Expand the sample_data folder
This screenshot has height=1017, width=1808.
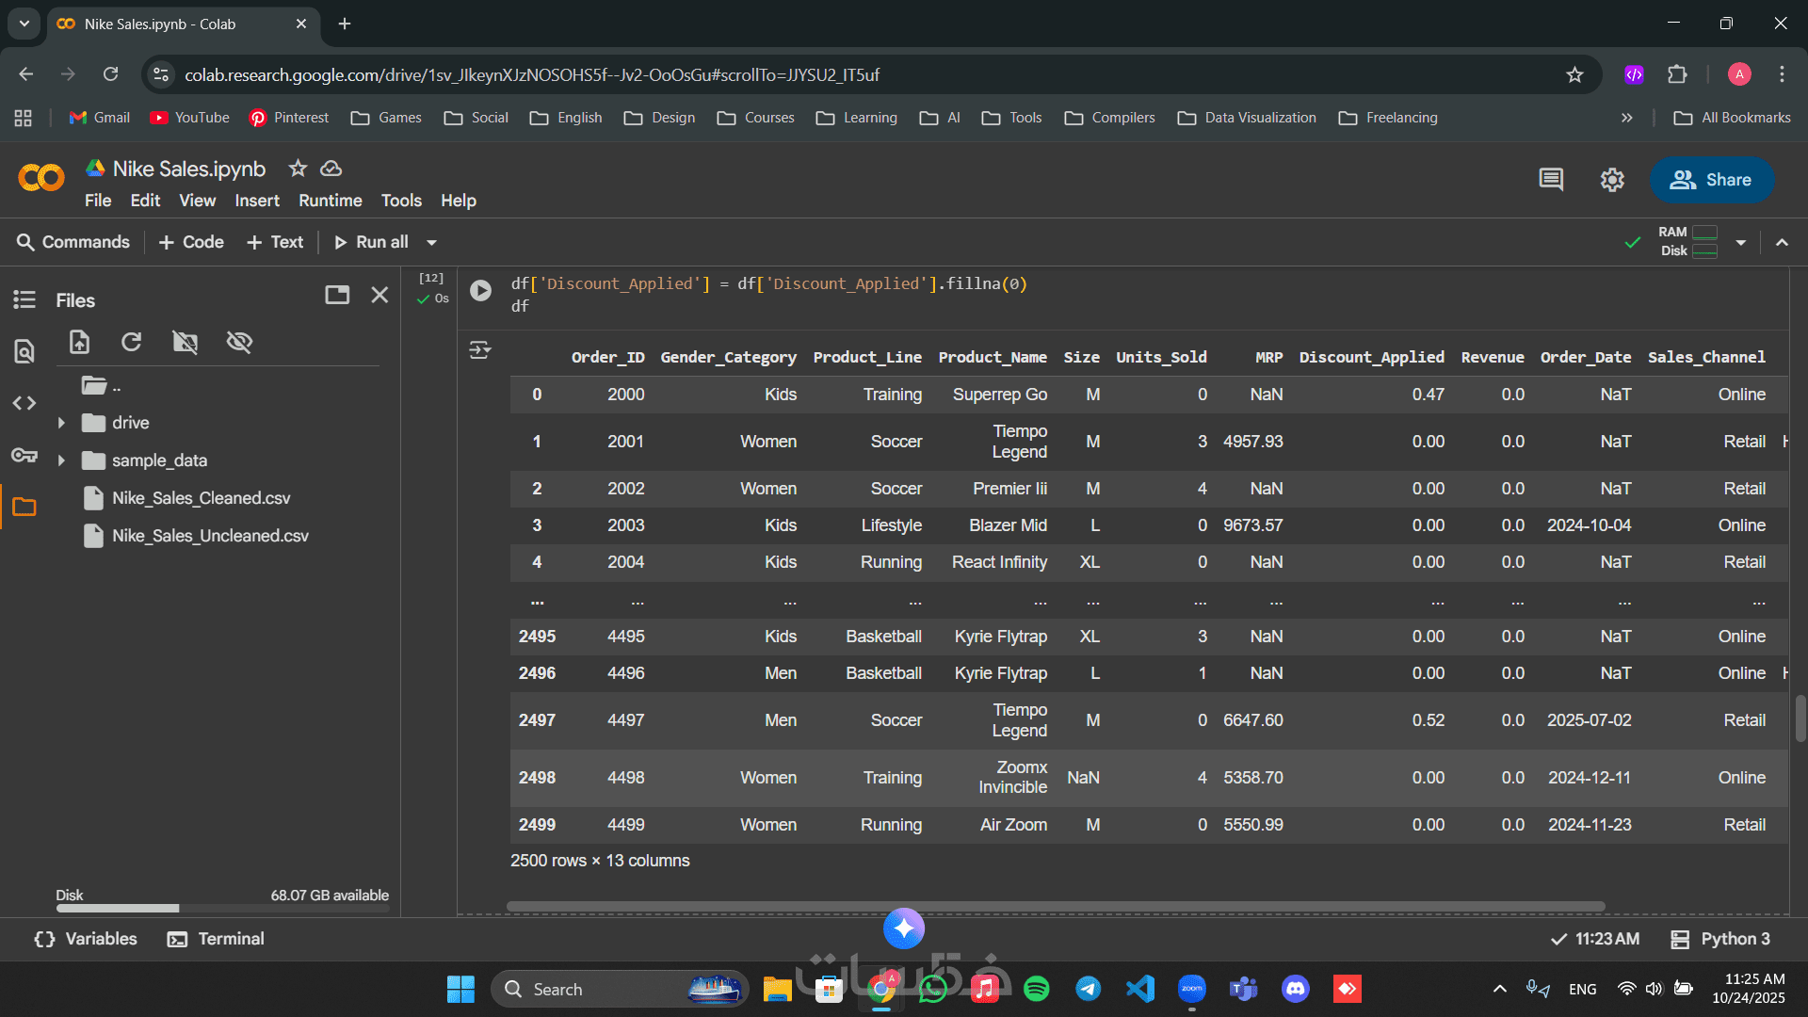click(x=61, y=460)
